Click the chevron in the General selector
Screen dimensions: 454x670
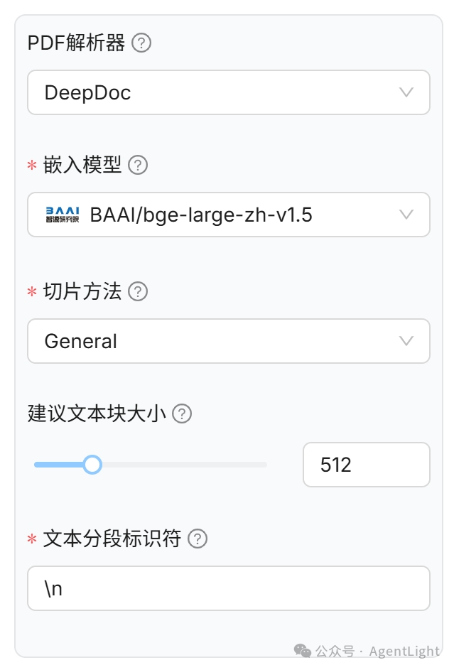(x=406, y=341)
